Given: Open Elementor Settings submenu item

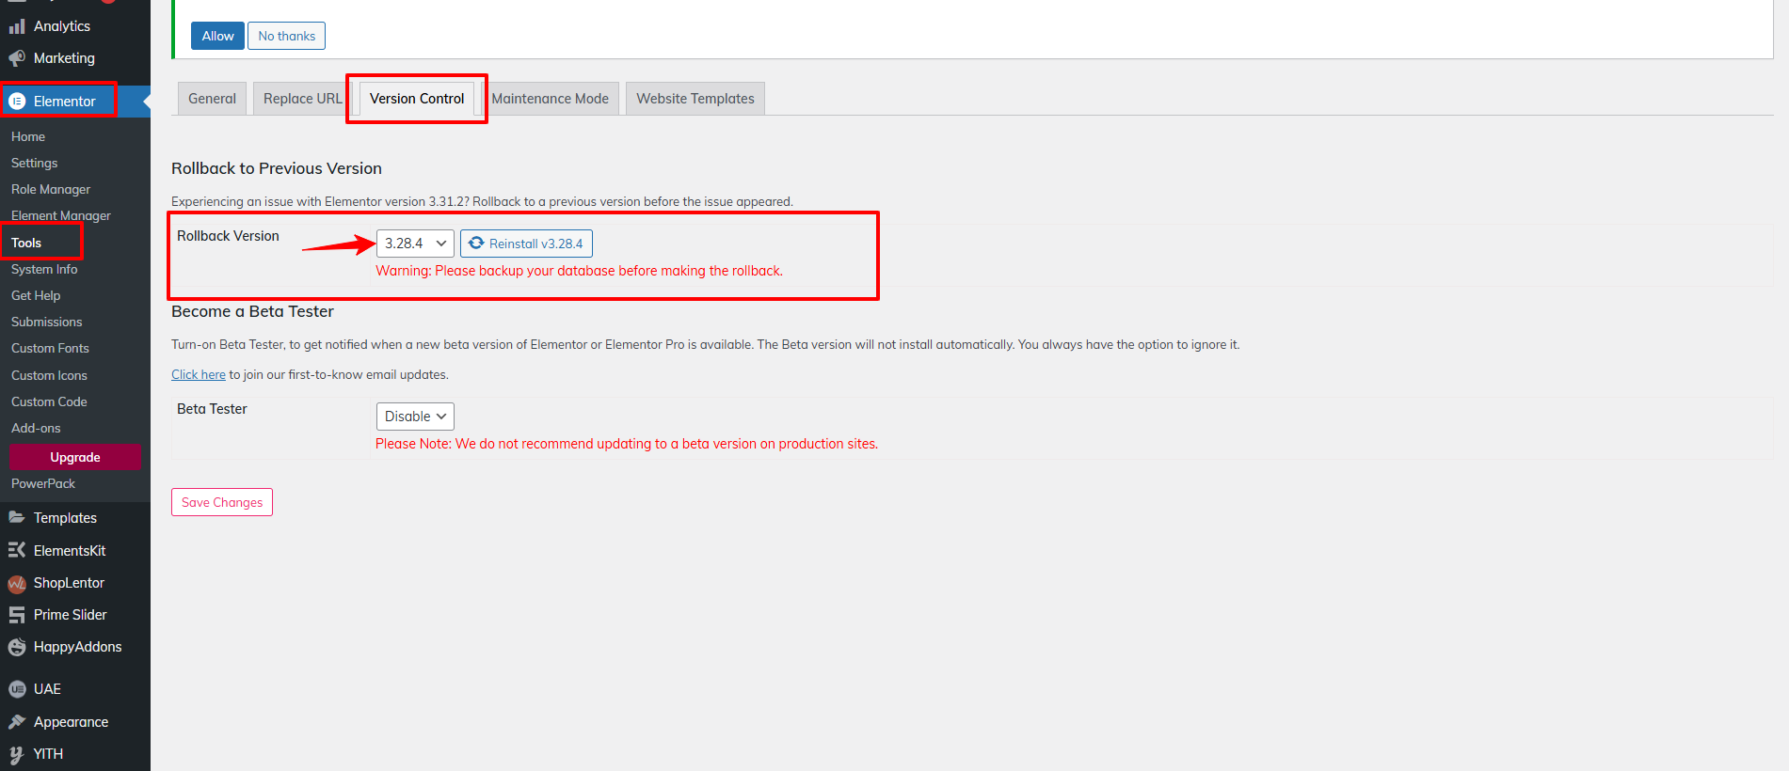Looking at the screenshot, I should click(35, 163).
